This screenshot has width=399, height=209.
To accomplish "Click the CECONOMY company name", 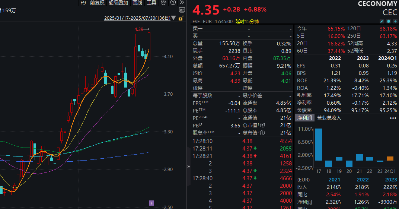I will tap(377, 4).
